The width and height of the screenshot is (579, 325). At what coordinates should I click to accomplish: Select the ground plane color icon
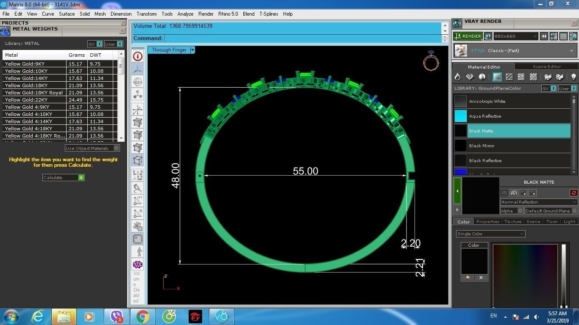click(x=497, y=77)
